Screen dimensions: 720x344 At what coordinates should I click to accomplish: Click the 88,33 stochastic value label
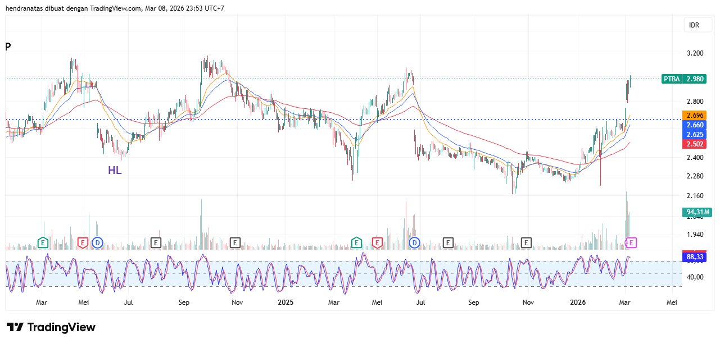[695, 257]
